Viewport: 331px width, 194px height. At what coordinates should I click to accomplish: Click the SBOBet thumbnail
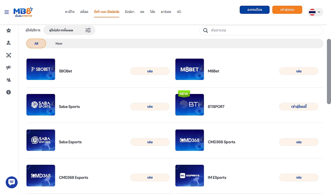coord(41,69)
